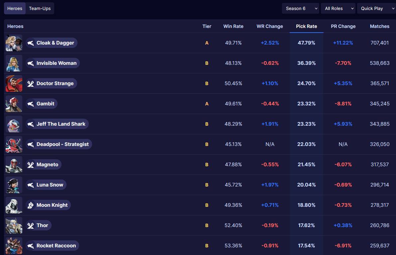Open the Quick Play mode dropdown
396x255 pixels.
click(377, 8)
